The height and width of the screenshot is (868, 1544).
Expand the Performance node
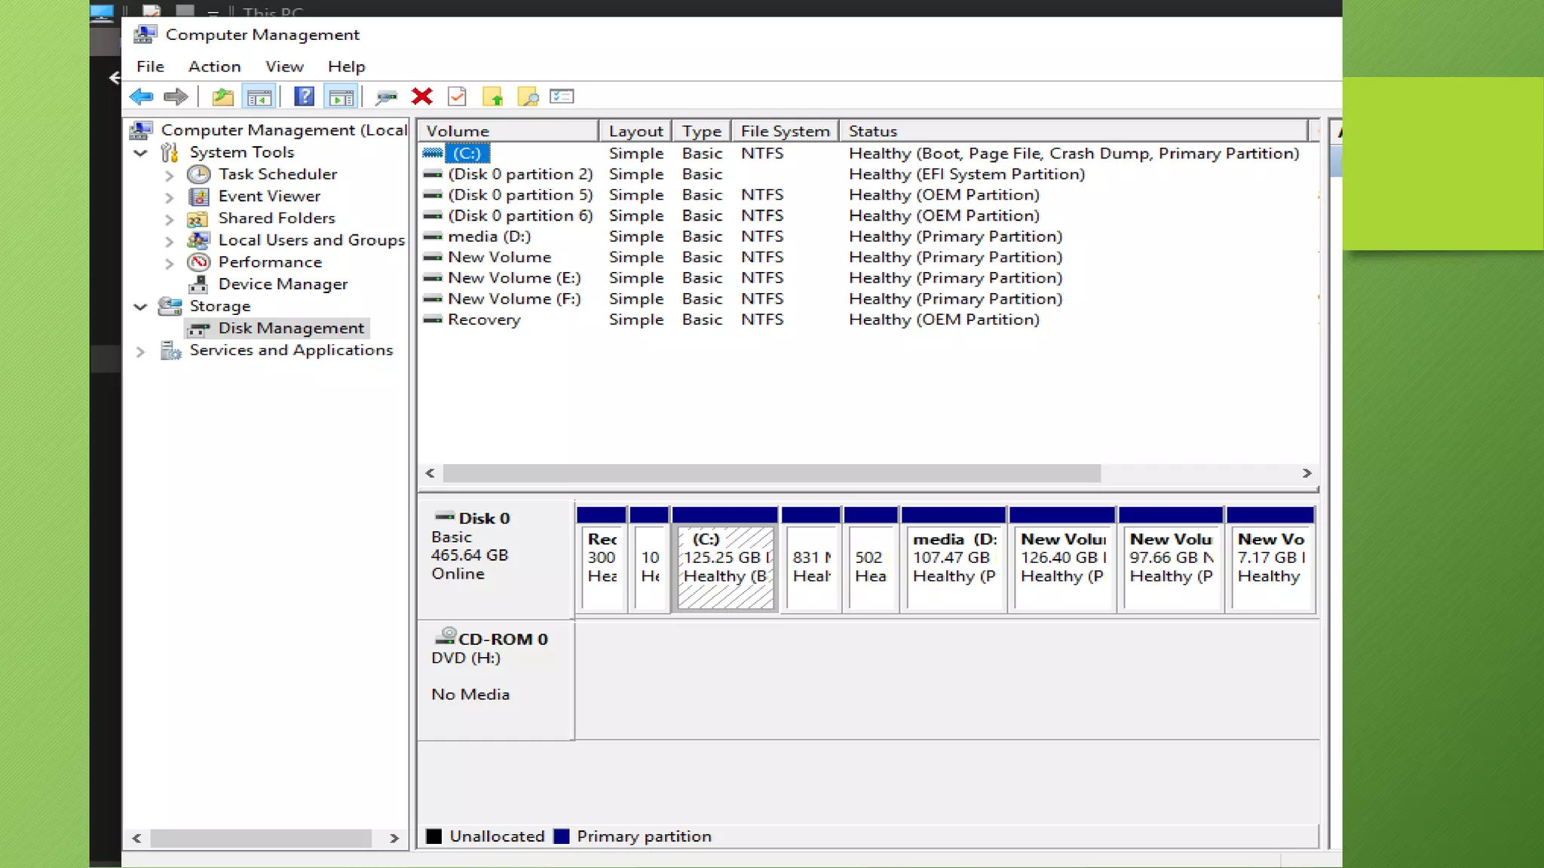pos(169,263)
